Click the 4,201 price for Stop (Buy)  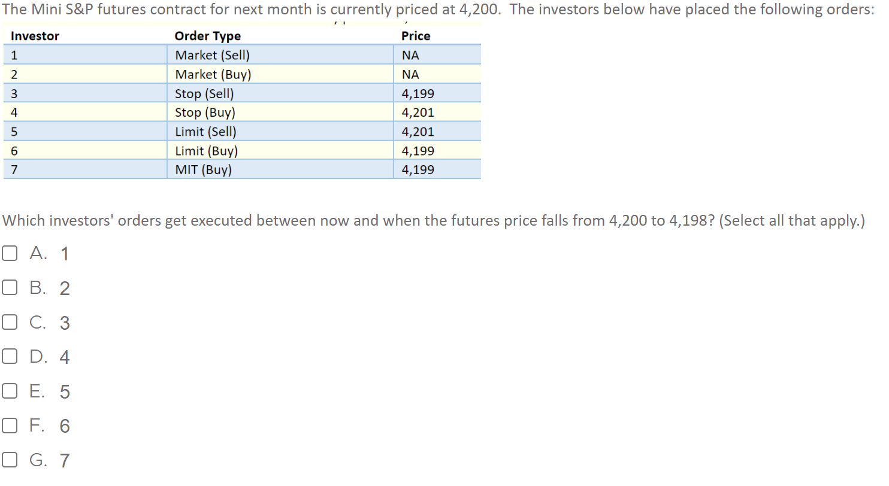coord(418,113)
